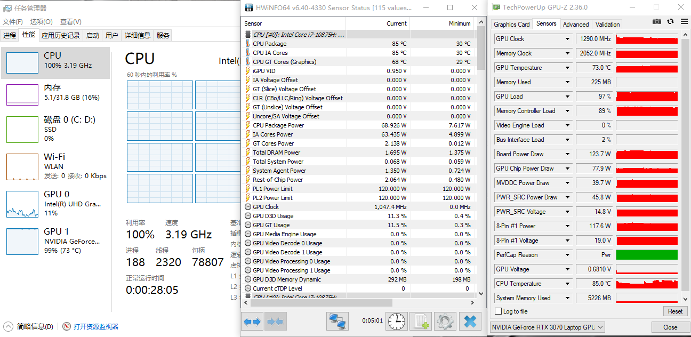Click the PerfCap Reason green graph bar

tap(647, 255)
